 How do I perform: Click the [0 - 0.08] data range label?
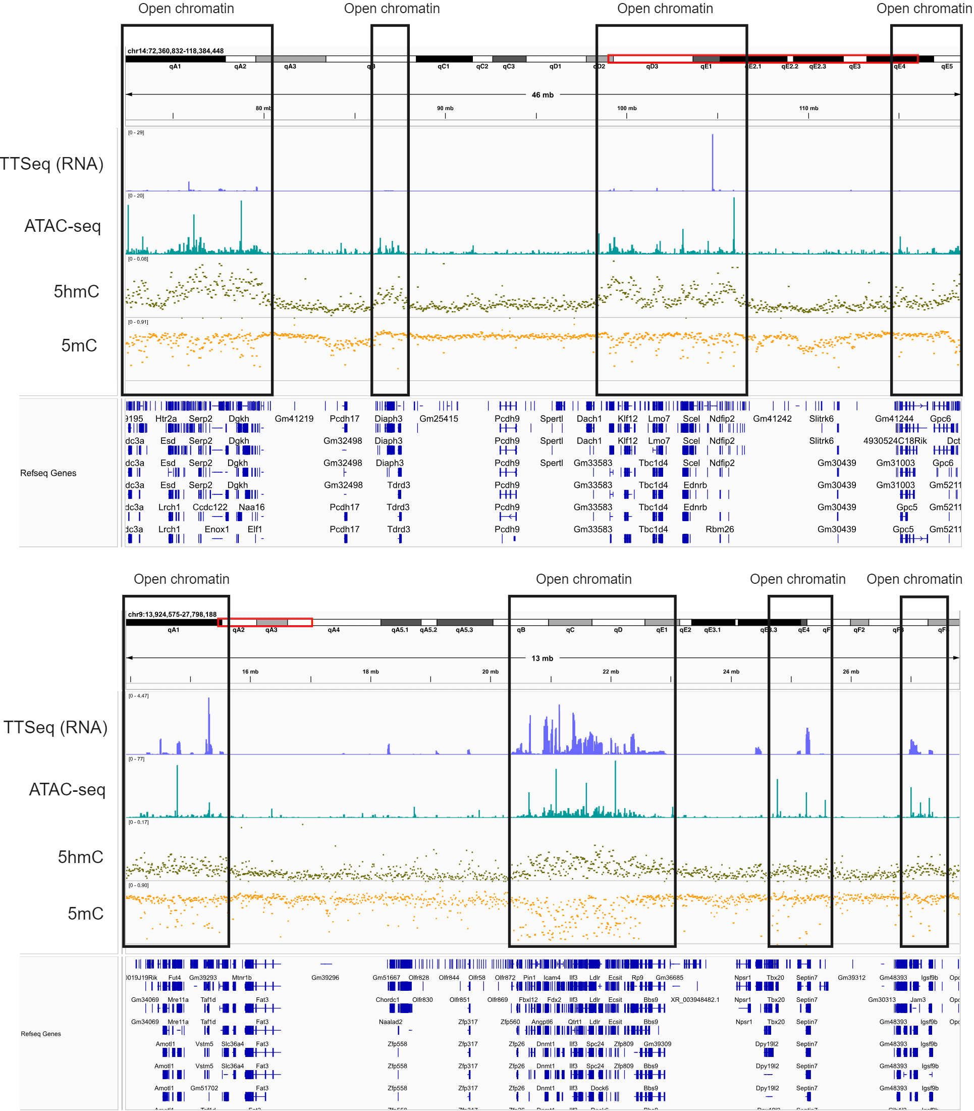click(138, 259)
